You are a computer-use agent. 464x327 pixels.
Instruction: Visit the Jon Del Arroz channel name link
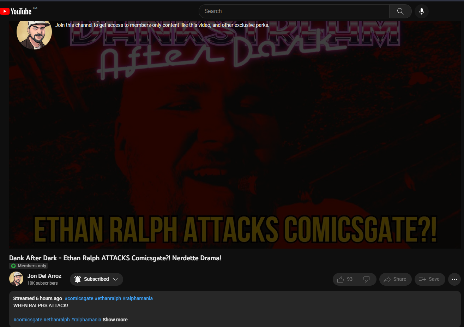click(44, 276)
